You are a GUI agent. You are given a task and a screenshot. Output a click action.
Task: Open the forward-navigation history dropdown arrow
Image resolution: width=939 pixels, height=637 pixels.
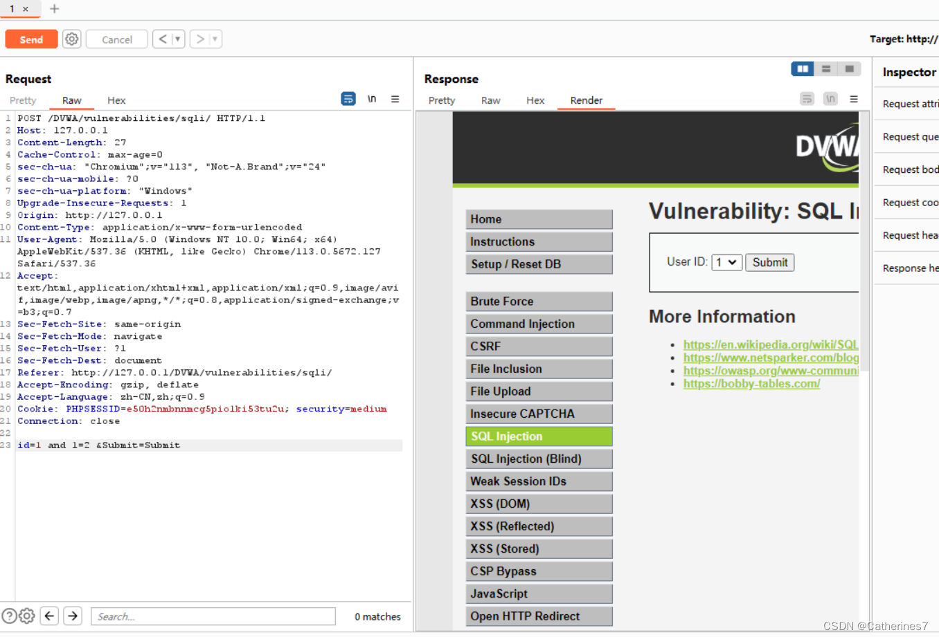(215, 39)
